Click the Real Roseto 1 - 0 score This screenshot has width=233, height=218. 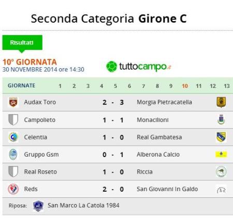point(113,172)
